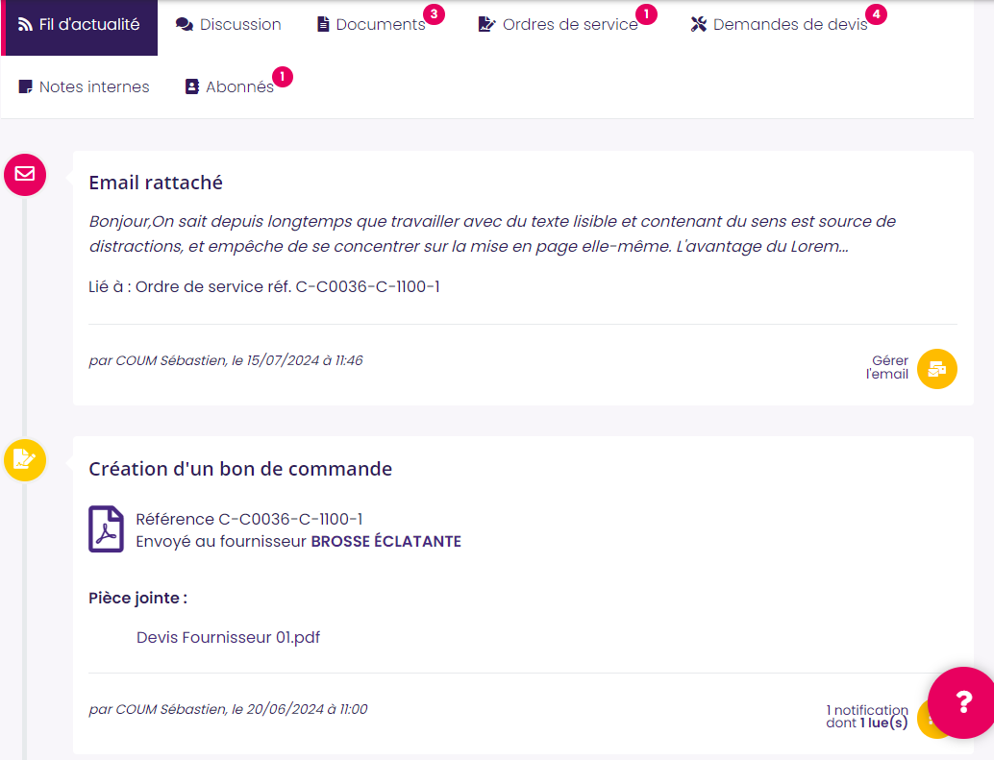
Task: Open the help question mark button
Action: 963,702
